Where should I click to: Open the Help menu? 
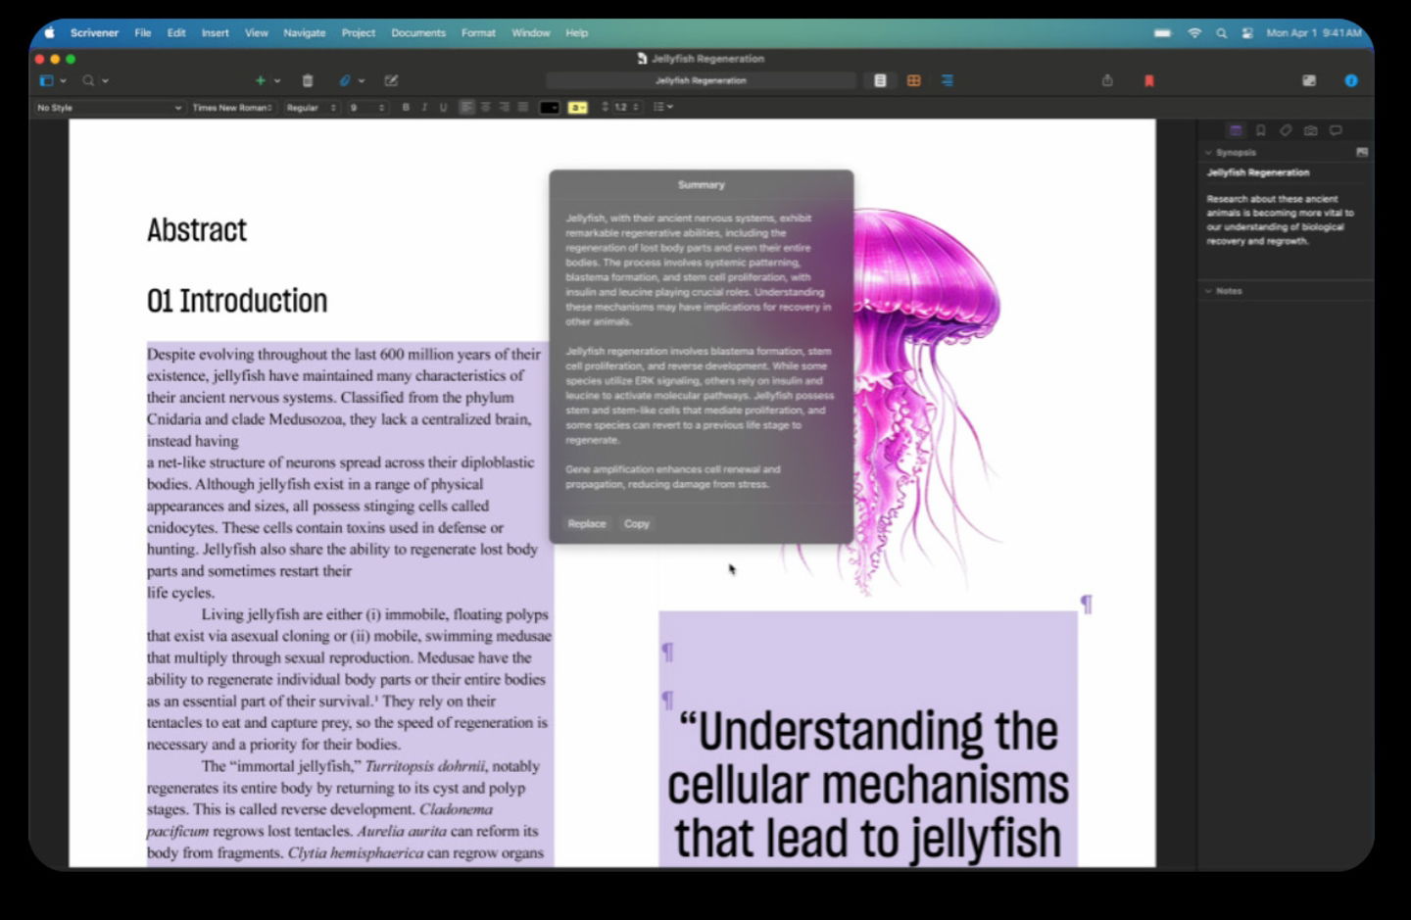(x=577, y=32)
